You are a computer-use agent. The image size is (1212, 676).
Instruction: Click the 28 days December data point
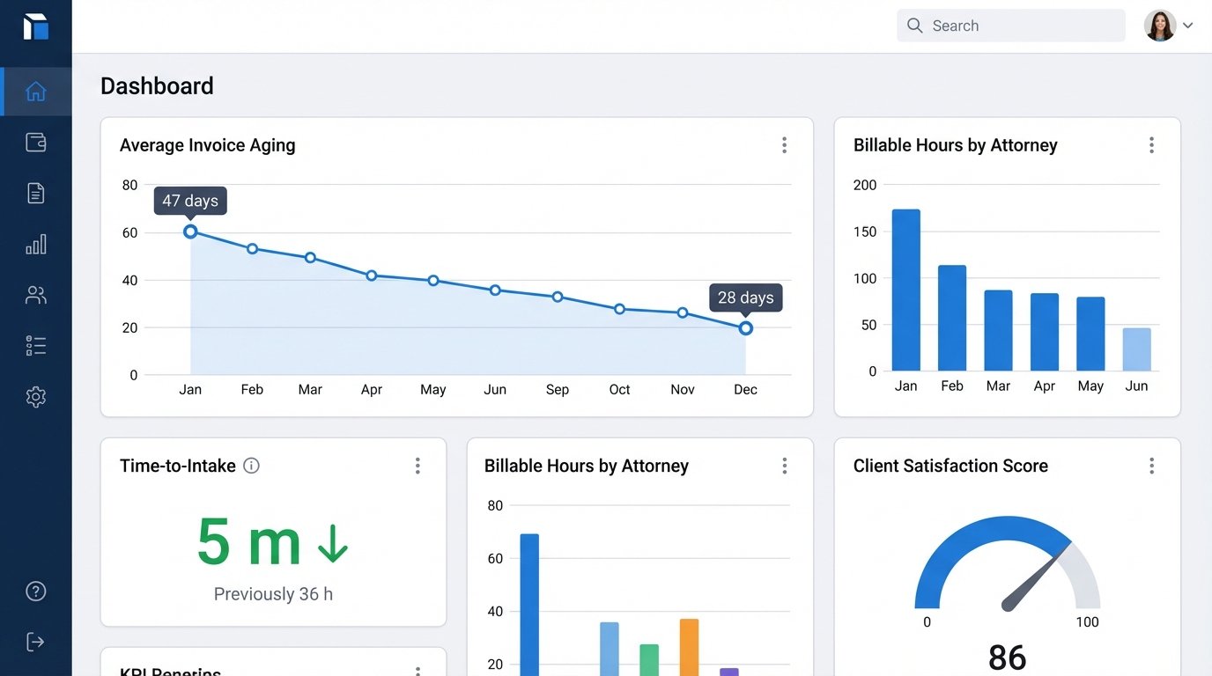[x=745, y=327]
